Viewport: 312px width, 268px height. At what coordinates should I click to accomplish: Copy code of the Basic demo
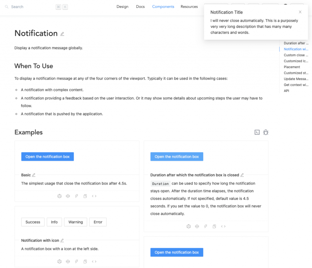coord(85,196)
